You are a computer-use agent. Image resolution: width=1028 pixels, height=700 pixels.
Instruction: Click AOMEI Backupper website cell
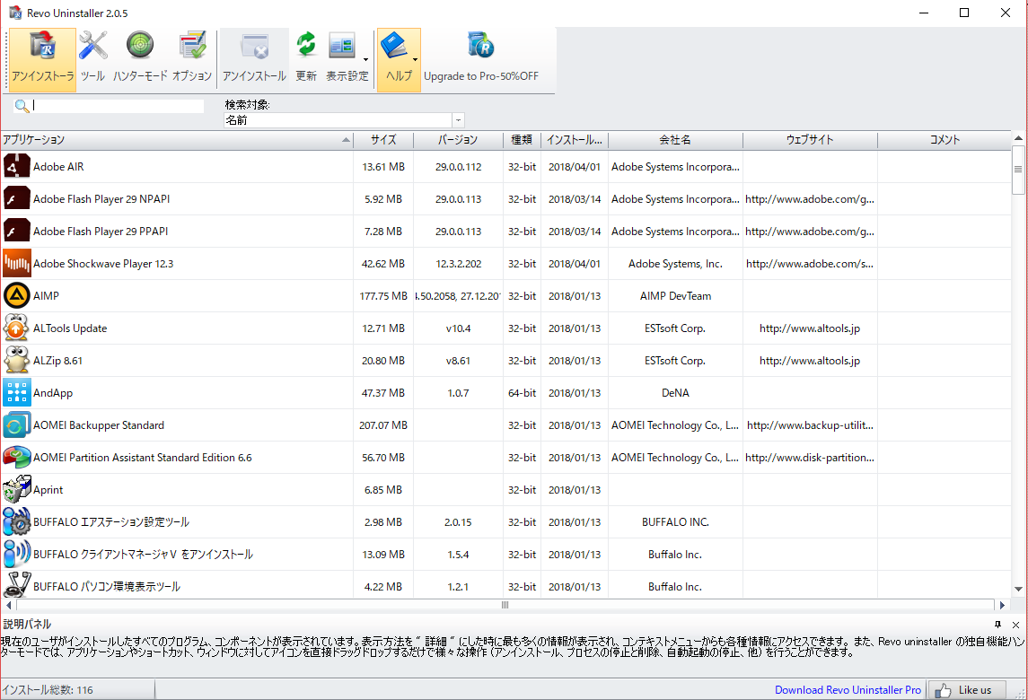(x=811, y=425)
